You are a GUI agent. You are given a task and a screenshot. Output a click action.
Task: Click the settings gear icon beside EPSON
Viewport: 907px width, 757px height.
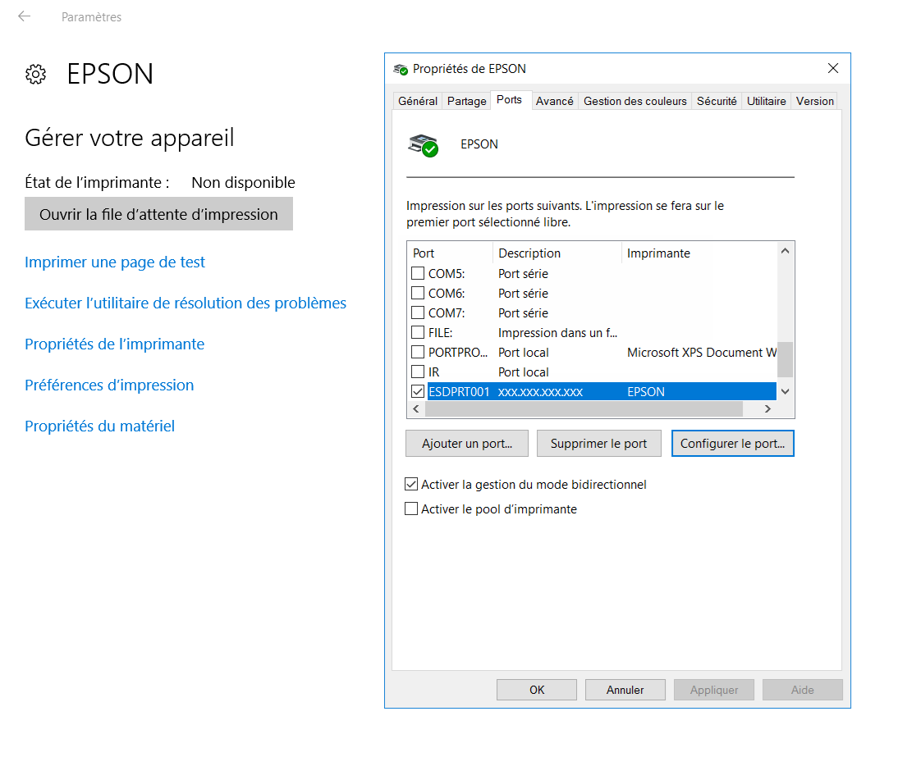coord(35,75)
